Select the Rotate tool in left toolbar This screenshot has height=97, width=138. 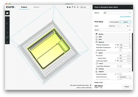[x=7, y=28]
